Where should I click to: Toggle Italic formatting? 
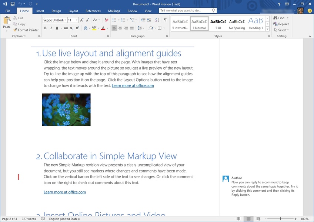51,28
